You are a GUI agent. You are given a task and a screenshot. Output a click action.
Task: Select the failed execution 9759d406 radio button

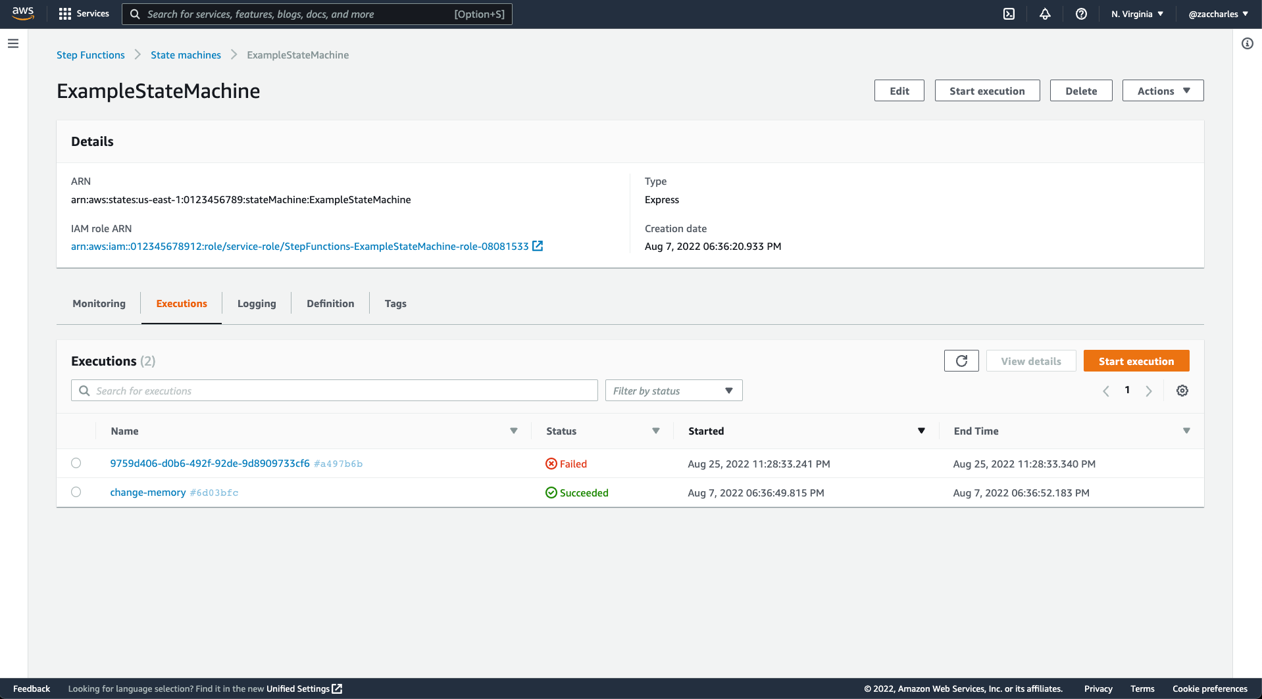[x=76, y=463]
